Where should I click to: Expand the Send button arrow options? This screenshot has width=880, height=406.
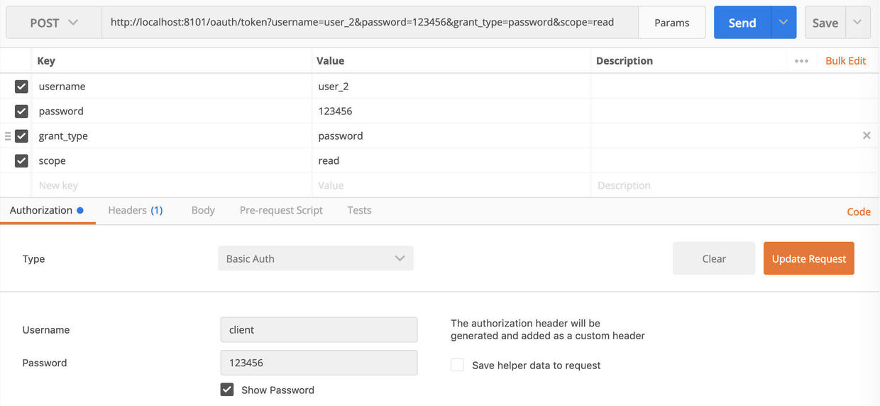[783, 23]
